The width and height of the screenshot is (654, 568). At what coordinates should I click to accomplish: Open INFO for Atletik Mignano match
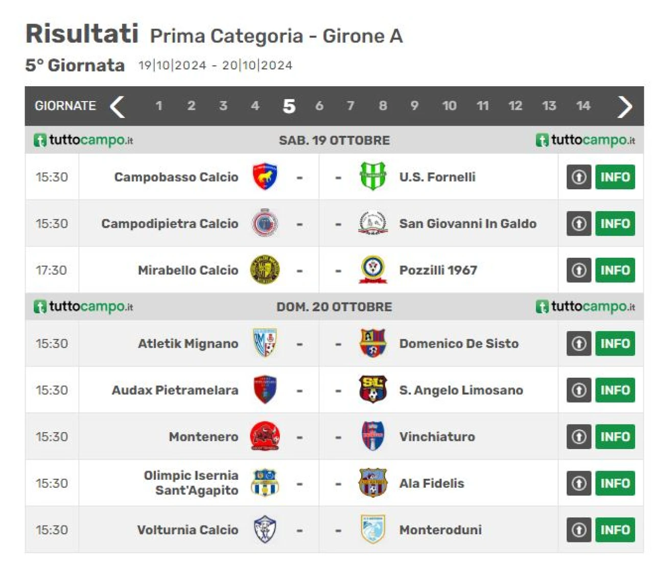tap(615, 343)
